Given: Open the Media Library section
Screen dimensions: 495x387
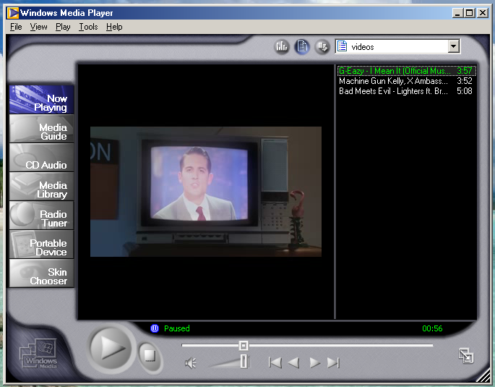Looking at the screenshot, I should tap(42, 187).
